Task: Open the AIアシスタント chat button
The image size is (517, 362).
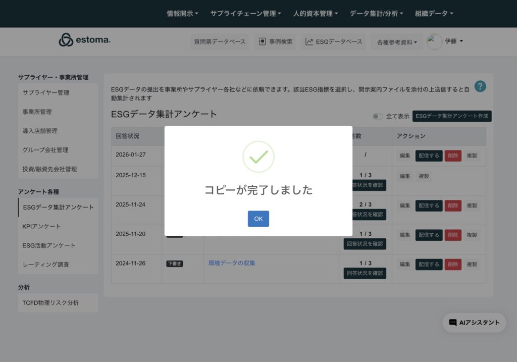Action: [474, 323]
